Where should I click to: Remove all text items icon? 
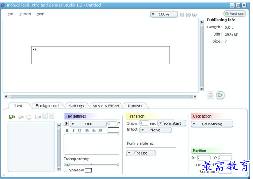[38, 117]
